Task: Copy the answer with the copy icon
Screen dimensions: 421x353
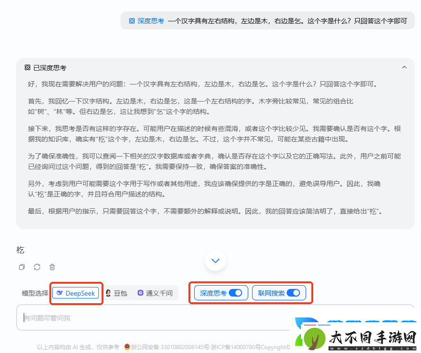Action: (x=22, y=267)
